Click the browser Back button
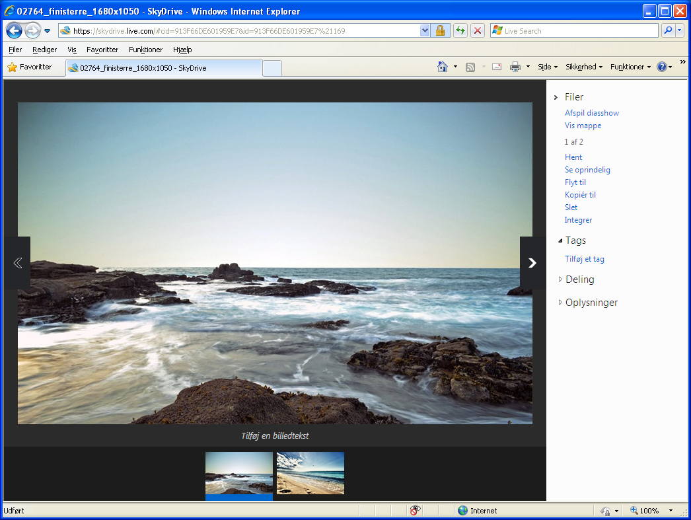Screen dimensions: 691x520 pos(15,31)
